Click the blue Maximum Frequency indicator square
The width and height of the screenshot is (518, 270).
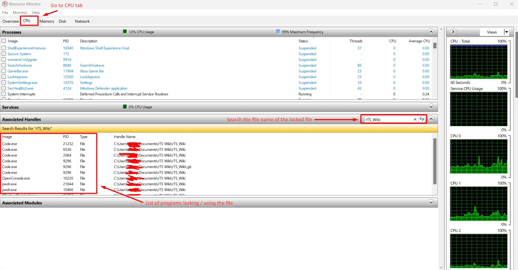278,32
